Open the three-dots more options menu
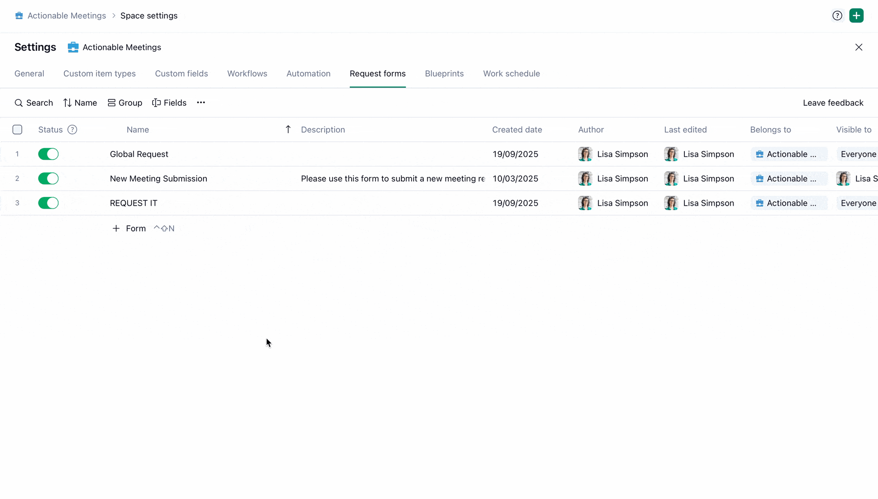Screen dimensions: 878x499 click(x=201, y=103)
